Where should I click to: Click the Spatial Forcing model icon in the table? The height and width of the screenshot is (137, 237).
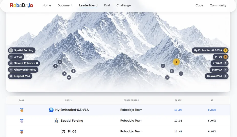(57, 121)
